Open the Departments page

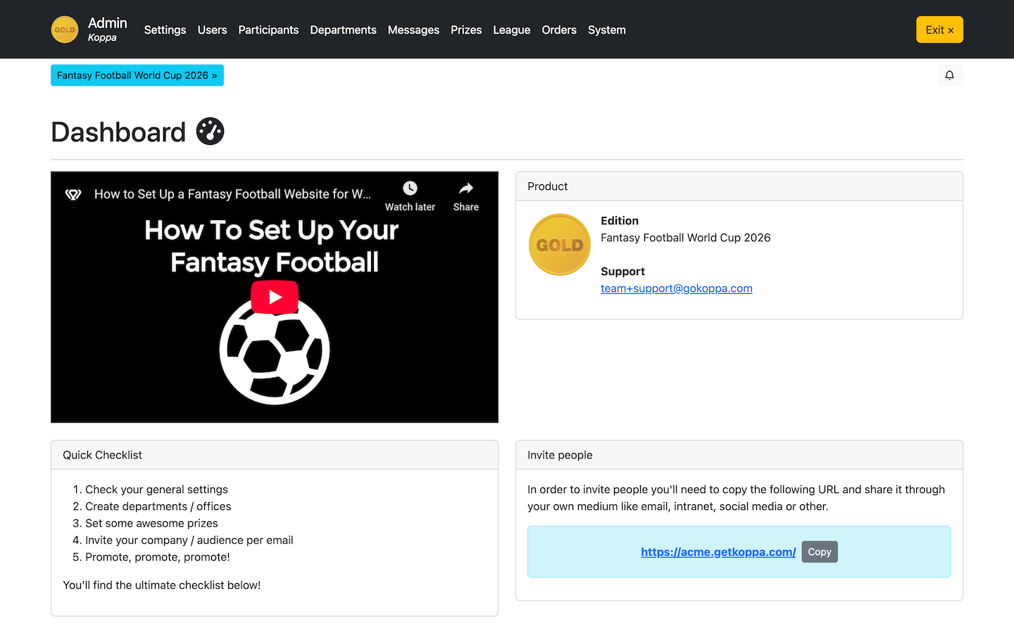343,30
